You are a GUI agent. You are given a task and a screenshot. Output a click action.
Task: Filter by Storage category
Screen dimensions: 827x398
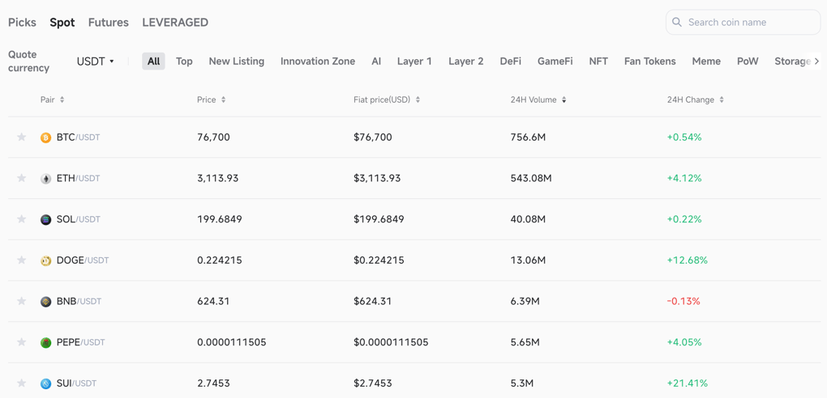click(x=792, y=61)
